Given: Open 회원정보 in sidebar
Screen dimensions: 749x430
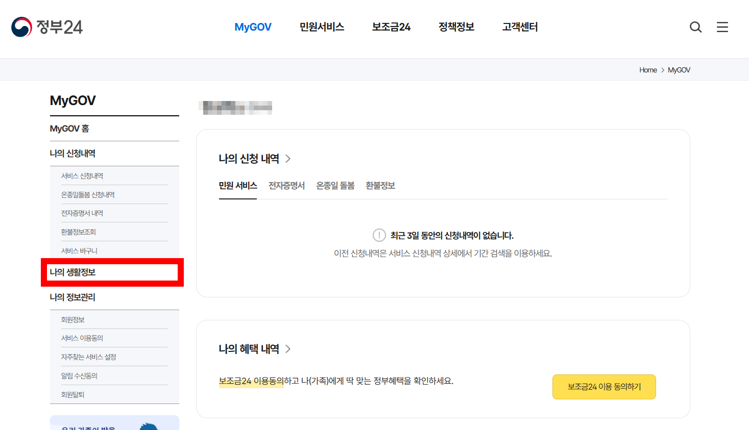Looking at the screenshot, I should tap(73, 320).
